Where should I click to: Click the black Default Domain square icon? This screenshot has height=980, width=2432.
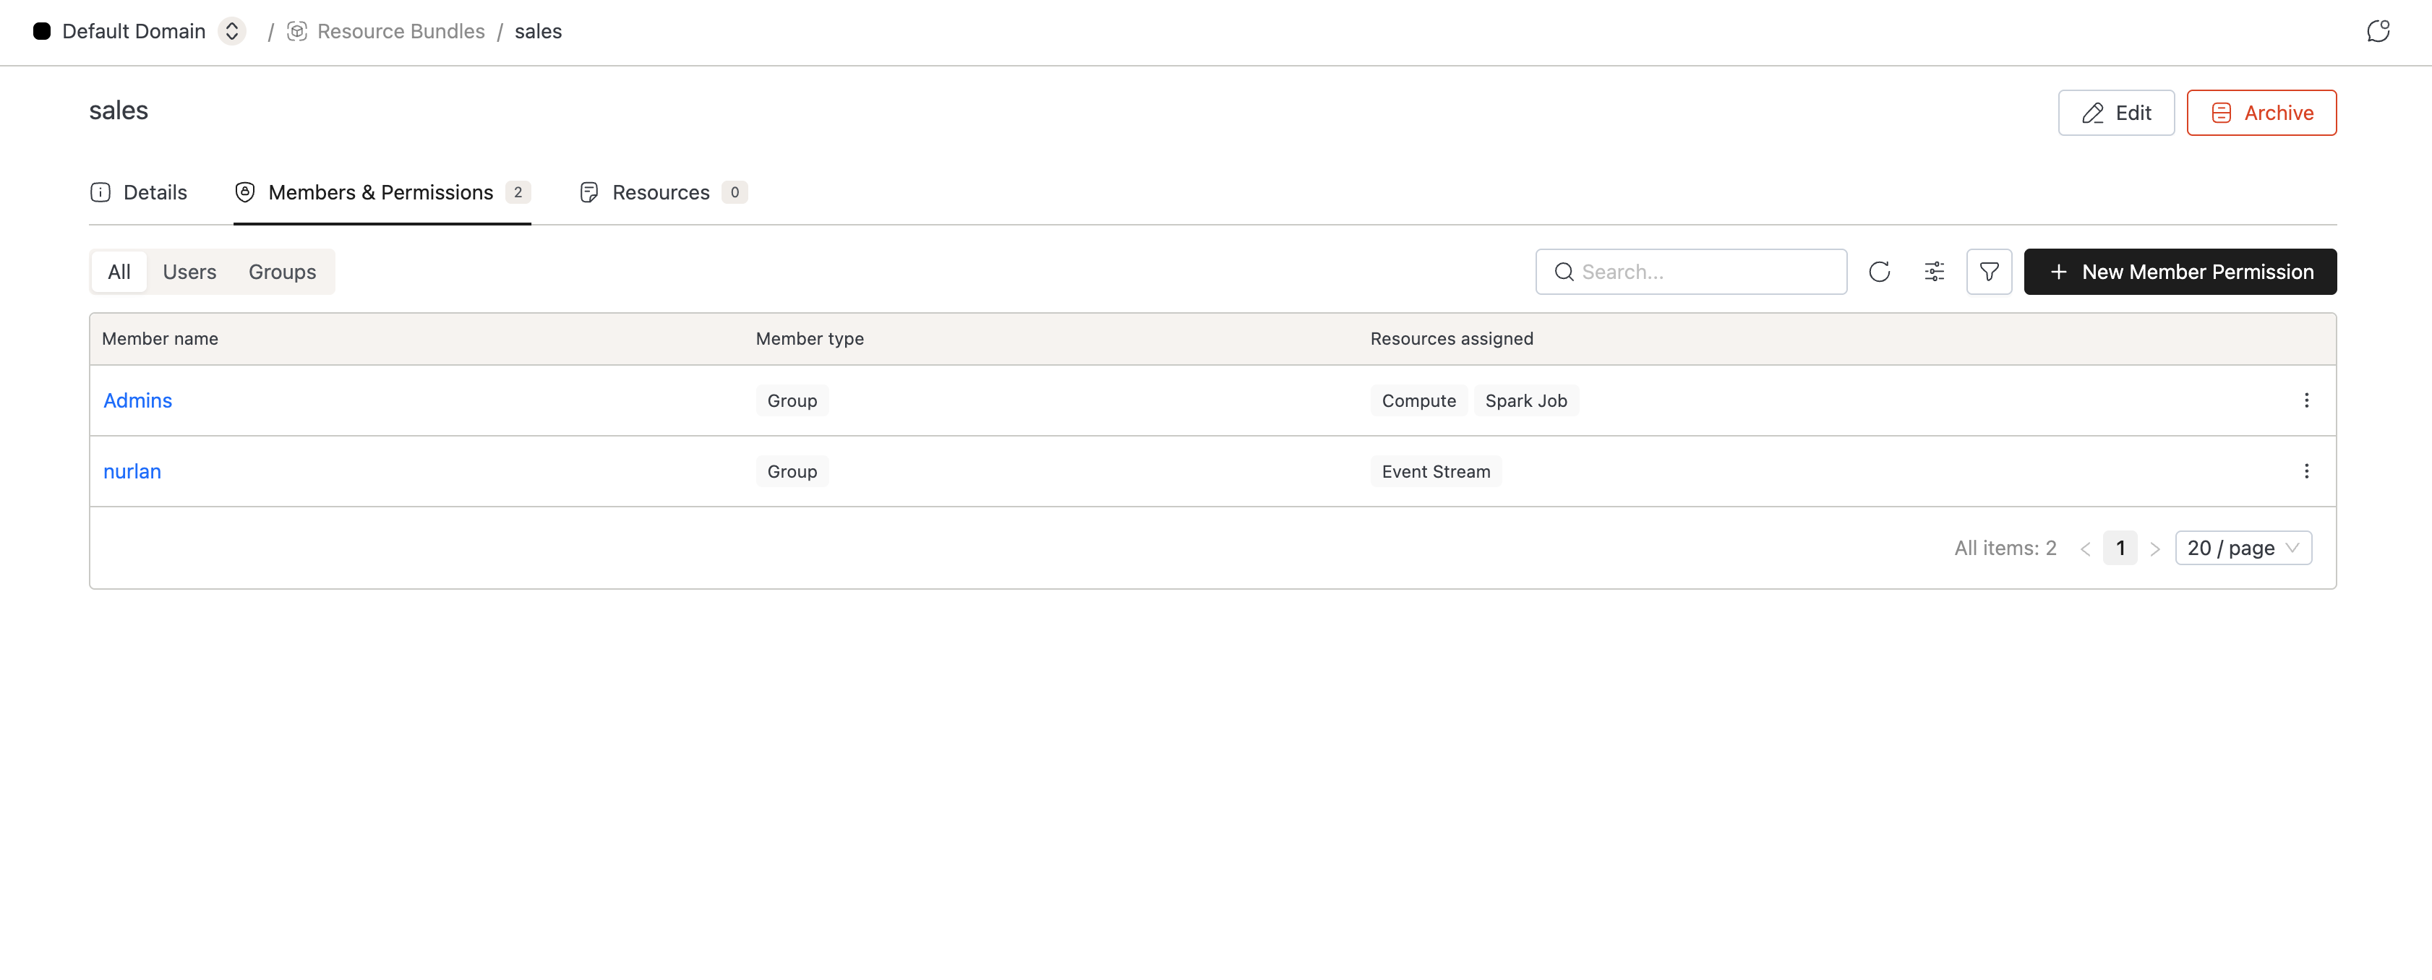41,31
